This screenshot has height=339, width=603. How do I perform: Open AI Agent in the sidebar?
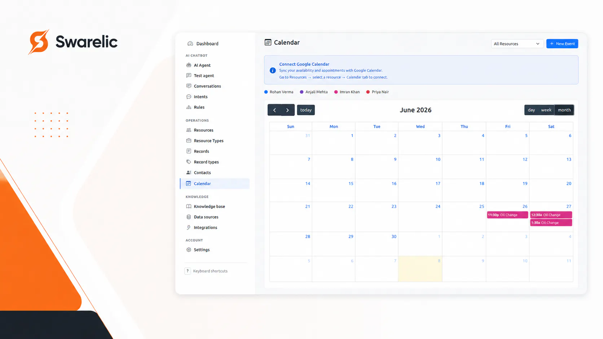coord(202,65)
